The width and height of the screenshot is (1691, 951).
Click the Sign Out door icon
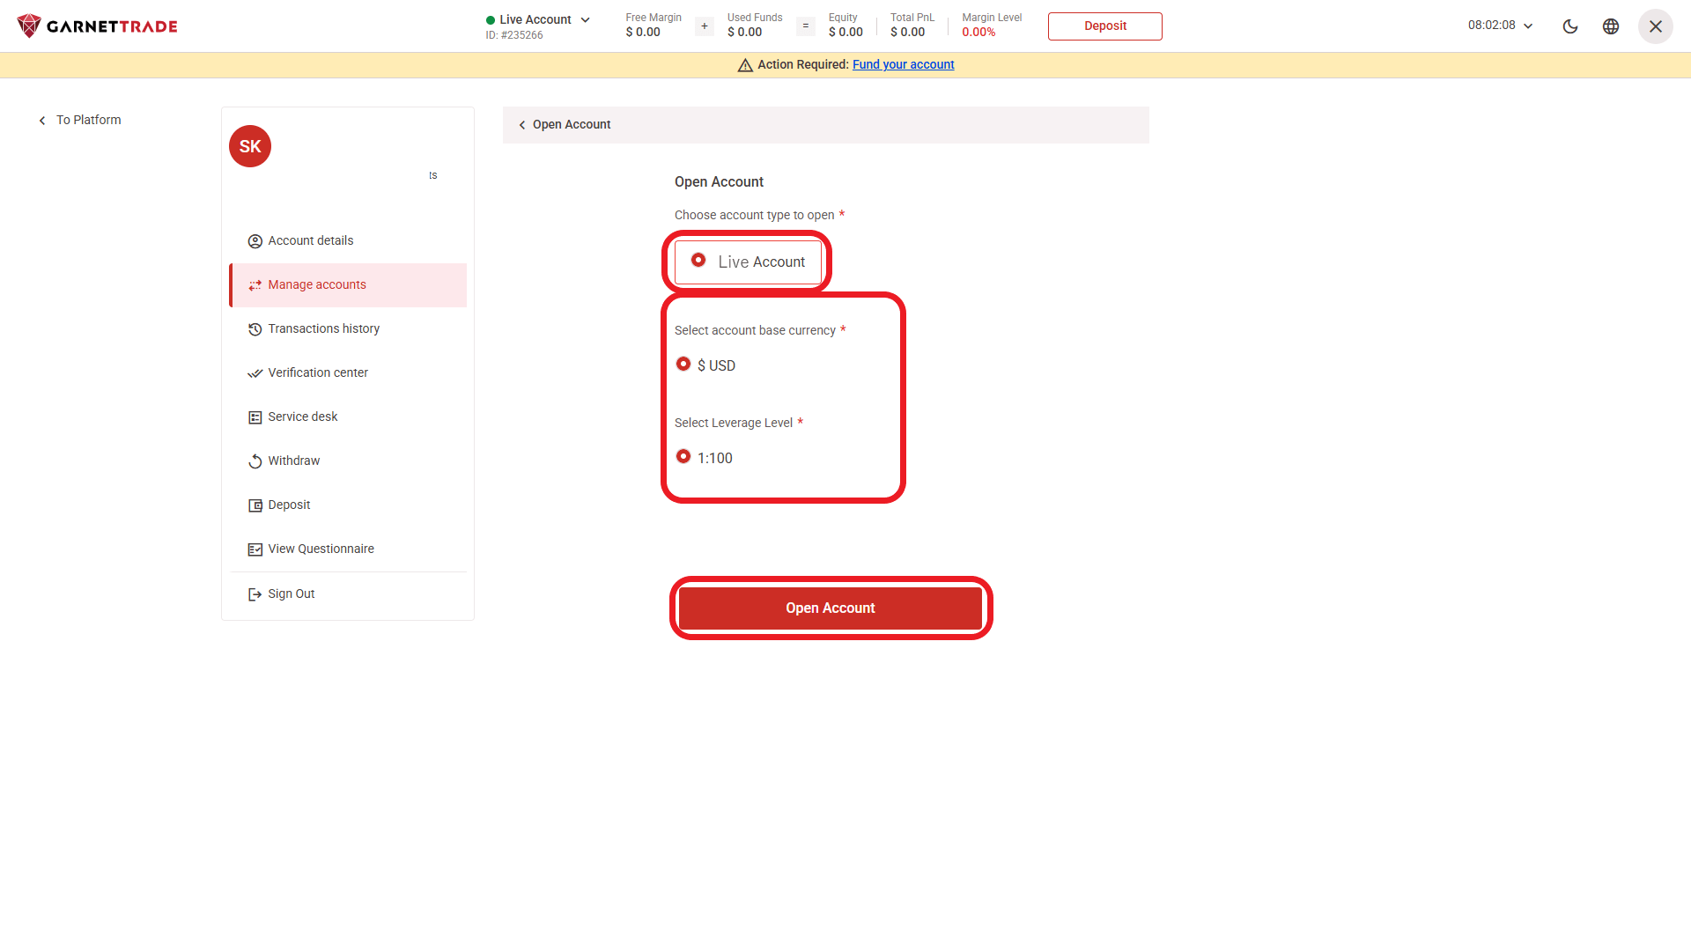(x=255, y=594)
